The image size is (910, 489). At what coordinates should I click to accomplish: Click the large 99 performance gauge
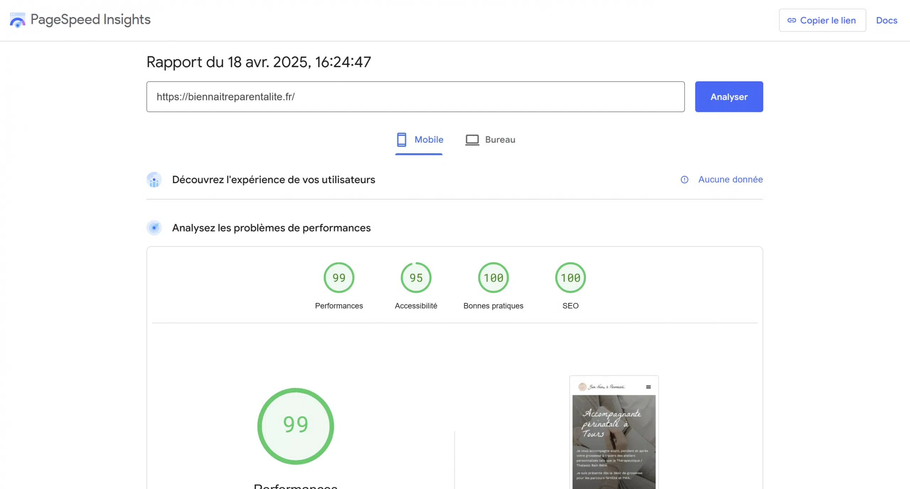pos(296,426)
